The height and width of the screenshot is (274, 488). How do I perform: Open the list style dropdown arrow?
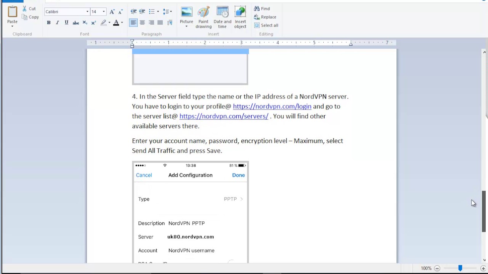[x=158, y=12]
